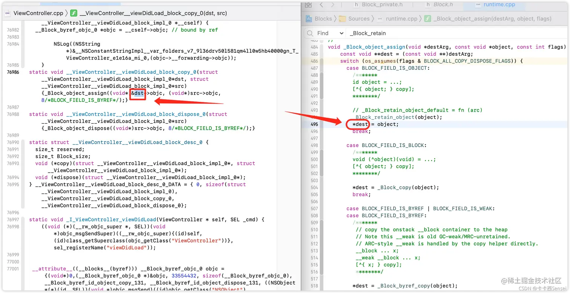The width and height of the screenshot is (570, 293).
Task: Open the Sources breadcrumb item
Action: (x=359, y=18)
